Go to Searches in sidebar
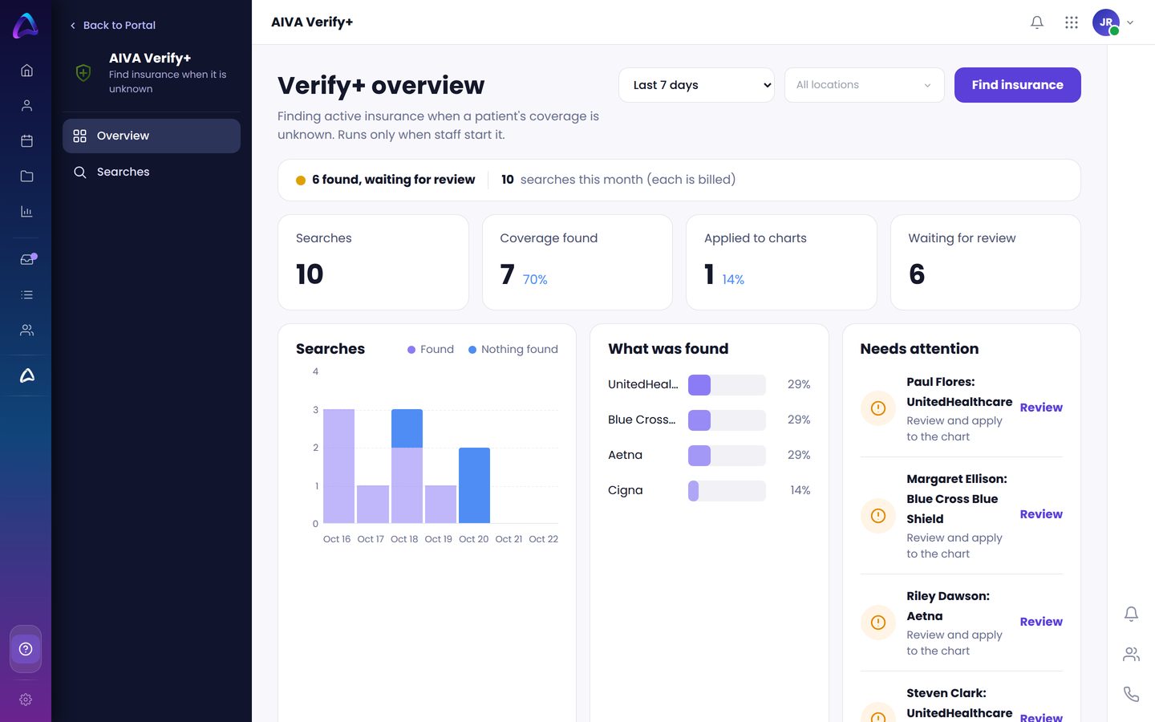This screenshot has height=722, width=1155. (x=152, y=172)
